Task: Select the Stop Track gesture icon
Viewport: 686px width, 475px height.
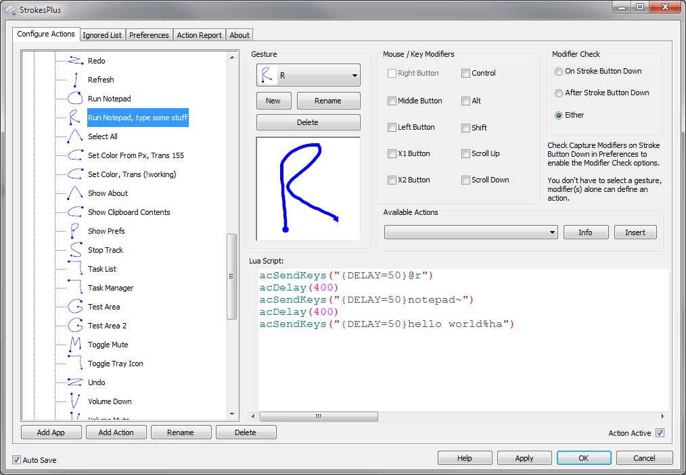Action: point(75,250)
